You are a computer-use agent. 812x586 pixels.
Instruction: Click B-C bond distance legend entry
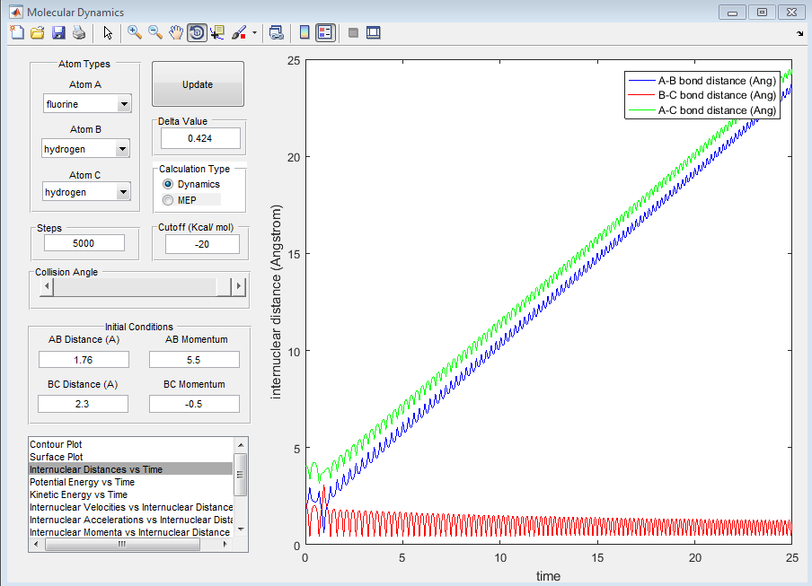click(x=702, y=95)
